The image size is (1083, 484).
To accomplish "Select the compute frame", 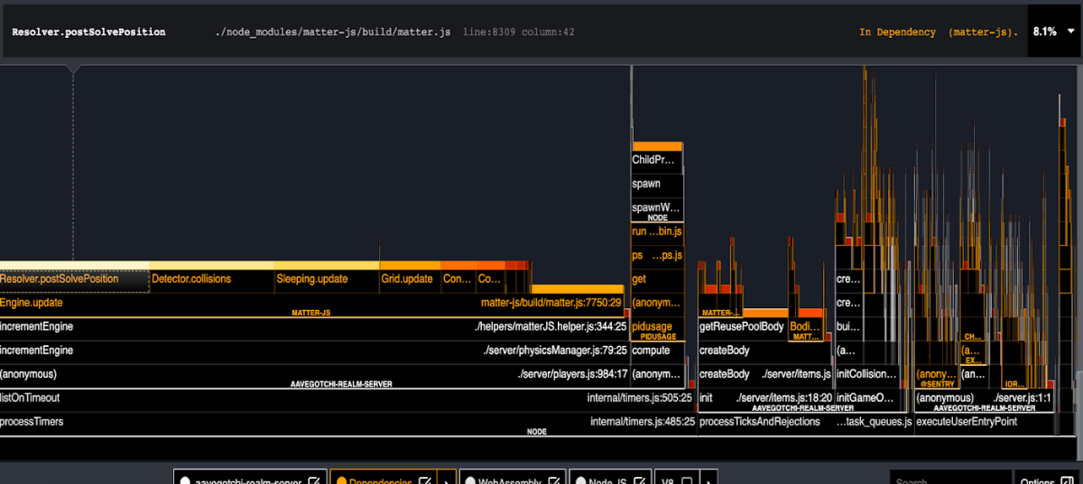I will (x=657, y=351).
